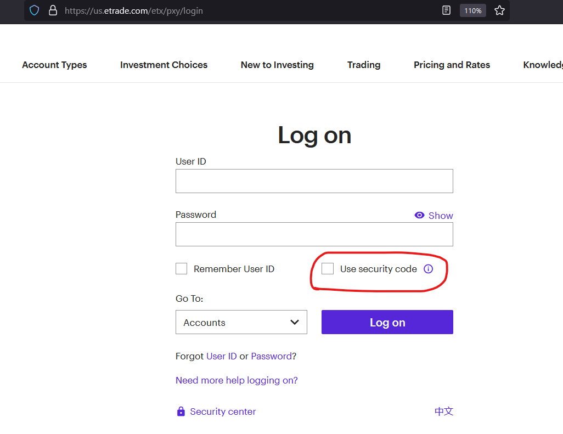Click the shield tracking protection icon
563x434 pixels.
pos(35,10)
